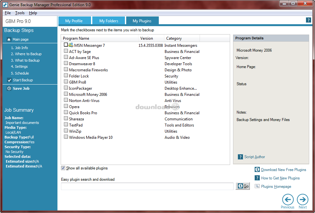Viewport: 315px width, 213px height.
Task: Check the Shareaza checkbox
Action: (x=66, y=118)
